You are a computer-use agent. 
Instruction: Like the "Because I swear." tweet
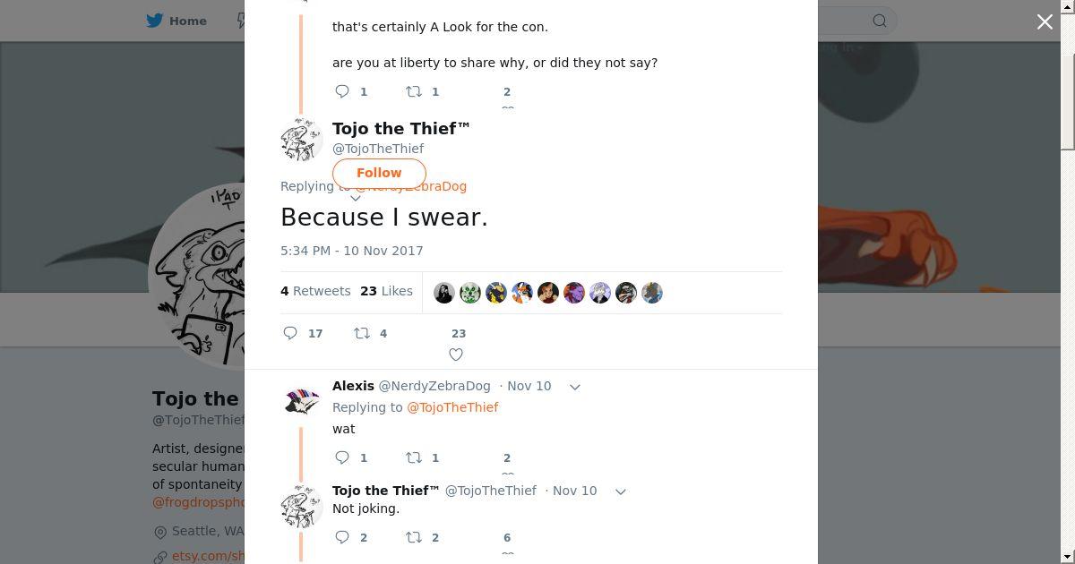point(456,355)
